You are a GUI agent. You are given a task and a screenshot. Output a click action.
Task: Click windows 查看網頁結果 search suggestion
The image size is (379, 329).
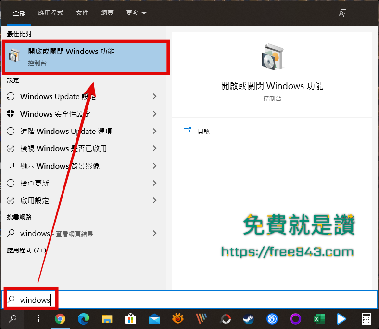click(83, 233)
